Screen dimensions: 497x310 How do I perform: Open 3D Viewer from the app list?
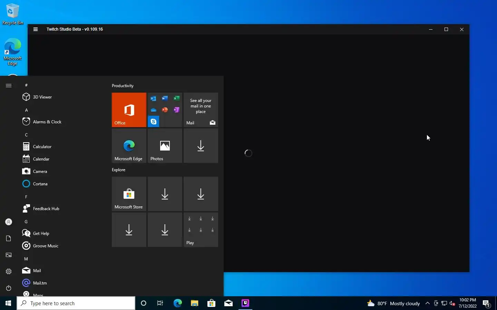[61, 97]
